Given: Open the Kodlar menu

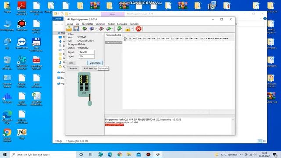Looking at the screenshot, I should pos(111,24).
